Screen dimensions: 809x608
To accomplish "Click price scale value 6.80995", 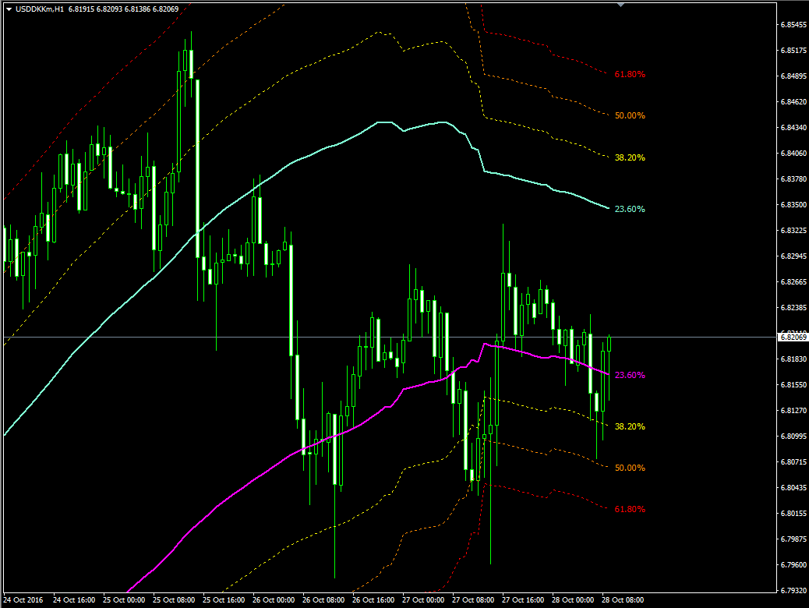I will click(793, 437).
